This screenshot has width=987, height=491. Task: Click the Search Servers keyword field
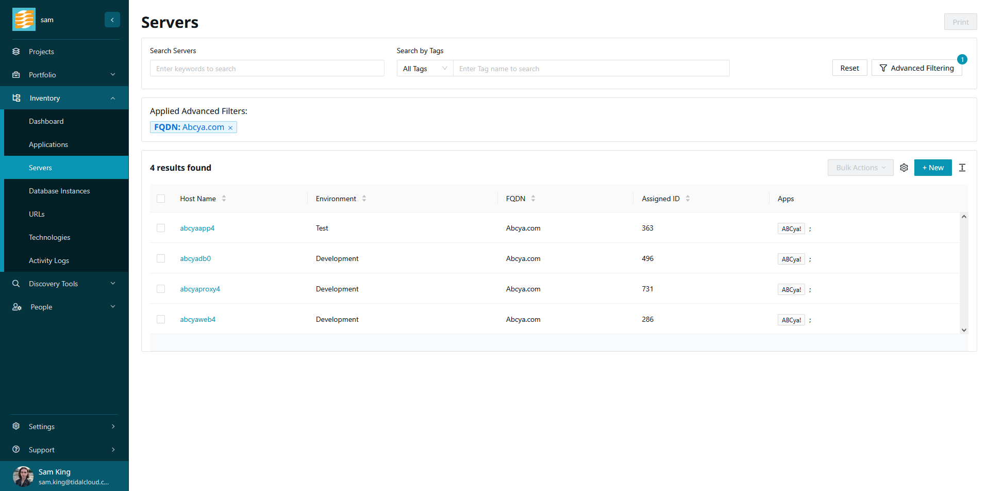[x=266, y=69]
